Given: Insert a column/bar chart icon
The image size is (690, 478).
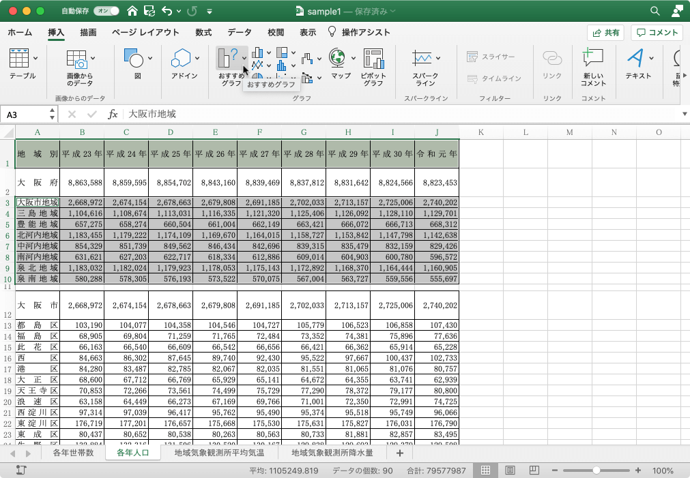Looking at the screenshot, I should point(257,53).
